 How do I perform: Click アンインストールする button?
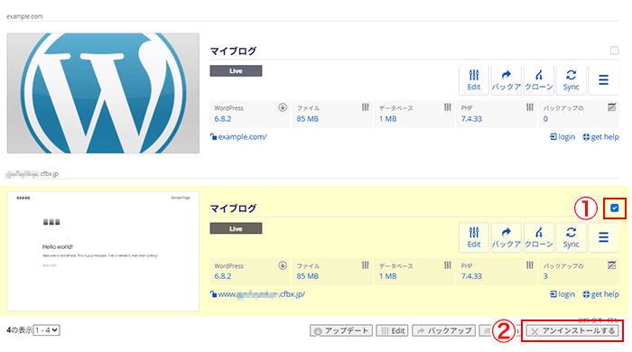[x=572, y=331]
